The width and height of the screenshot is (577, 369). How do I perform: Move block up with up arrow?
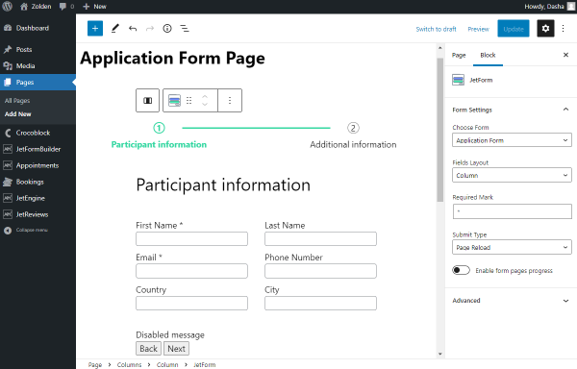point(205,97)
